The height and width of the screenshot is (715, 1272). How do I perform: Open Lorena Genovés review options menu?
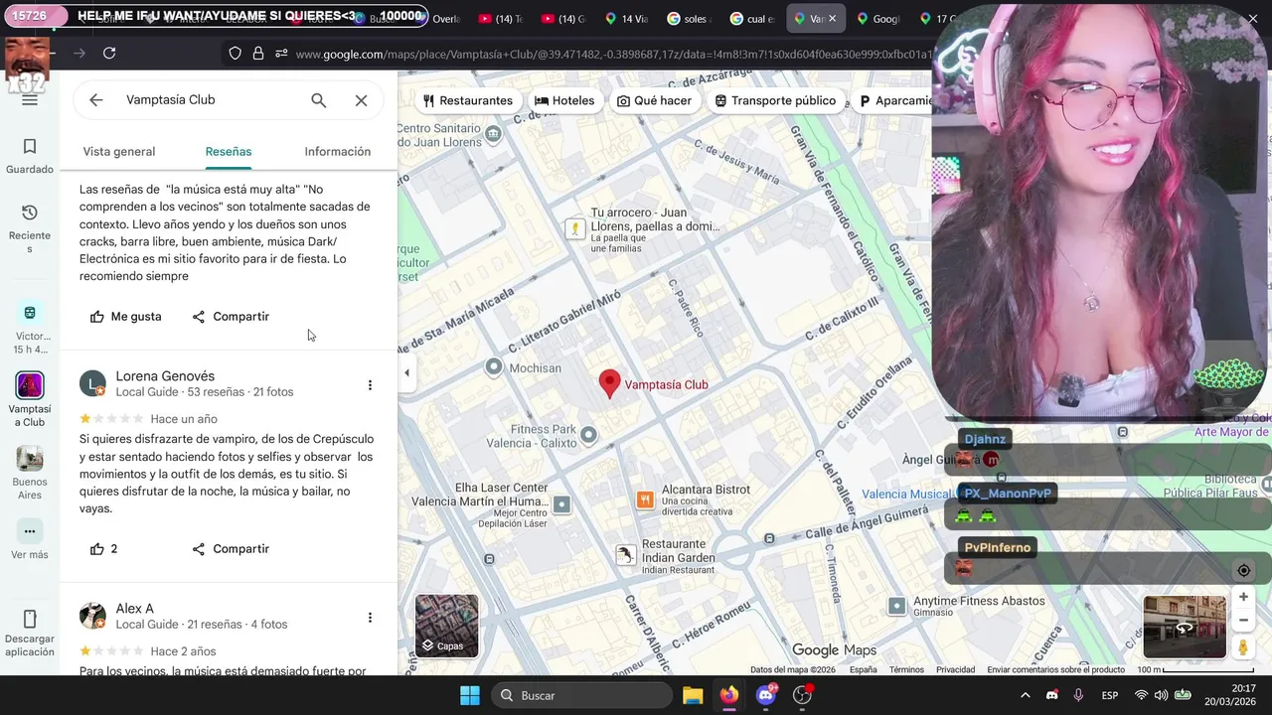pyautogui.click(x=370, y=385)
